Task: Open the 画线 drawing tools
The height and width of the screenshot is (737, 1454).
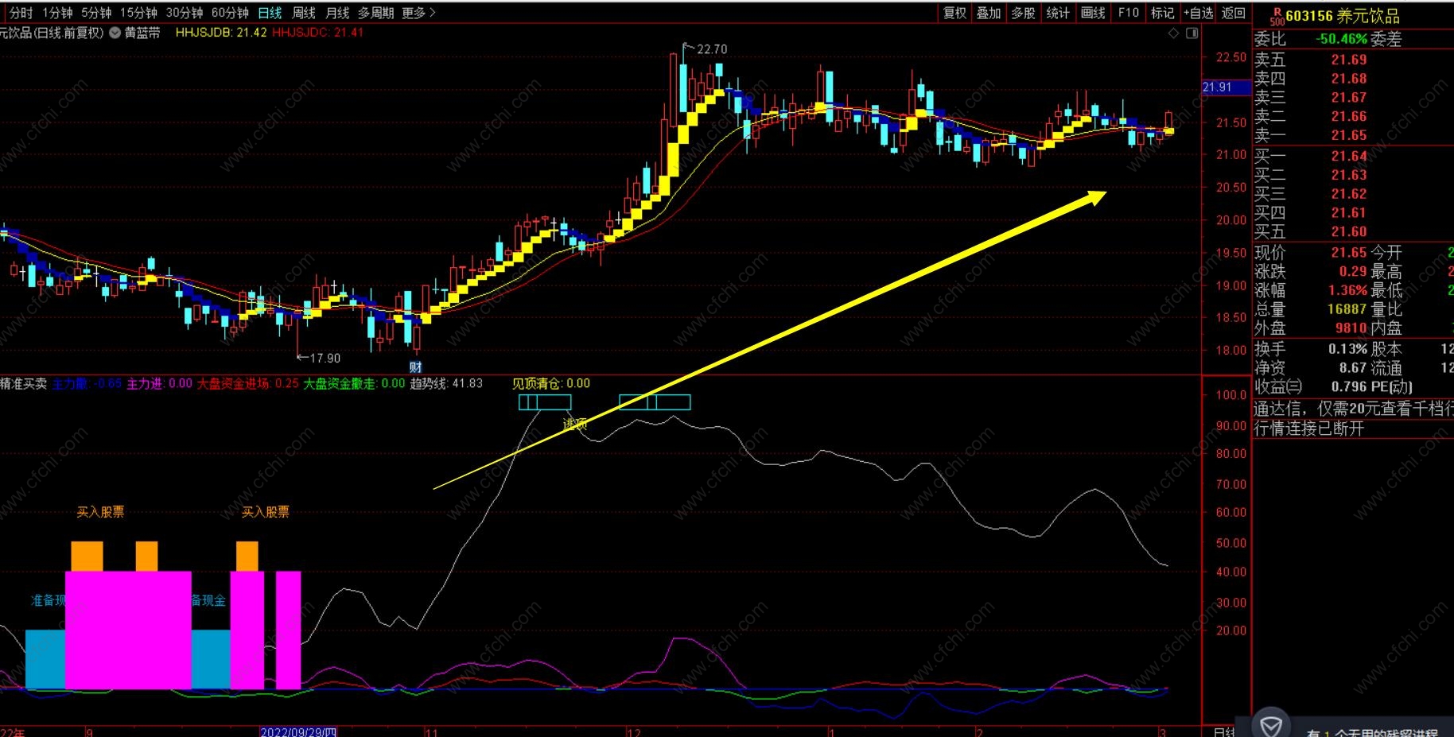Action: 1093,13
